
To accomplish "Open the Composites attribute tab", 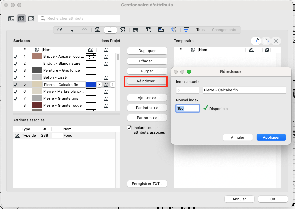I will 135,30.
